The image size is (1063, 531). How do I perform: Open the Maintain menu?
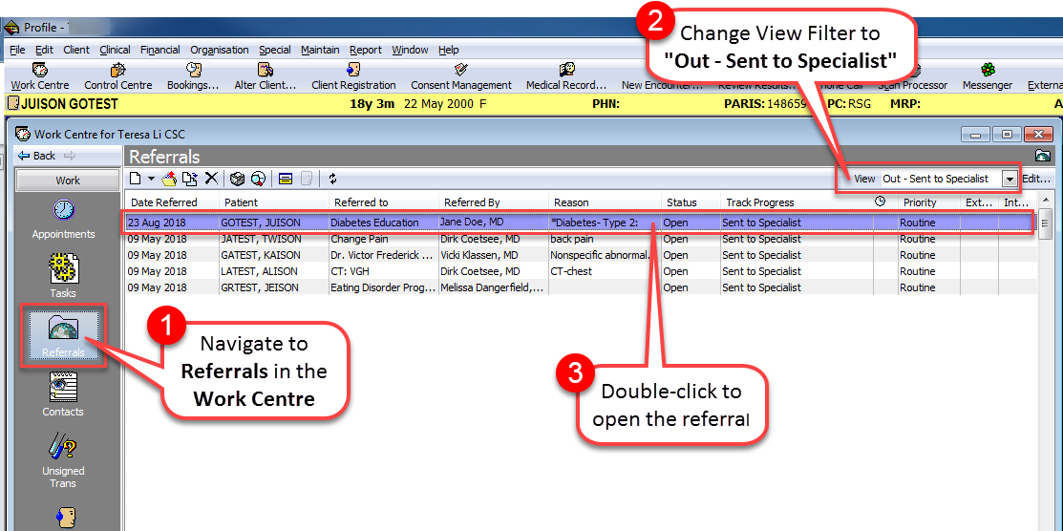(319, 50)
